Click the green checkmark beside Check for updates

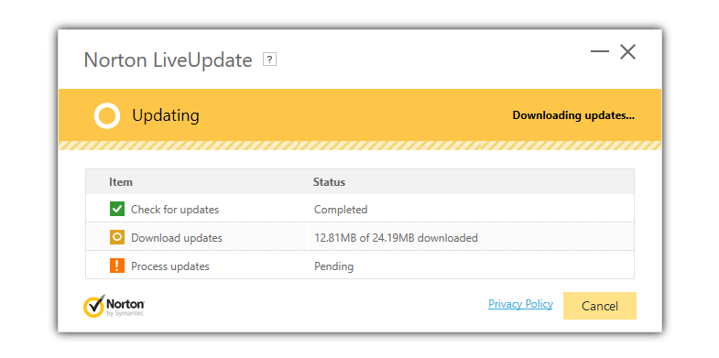click(117, 209)
